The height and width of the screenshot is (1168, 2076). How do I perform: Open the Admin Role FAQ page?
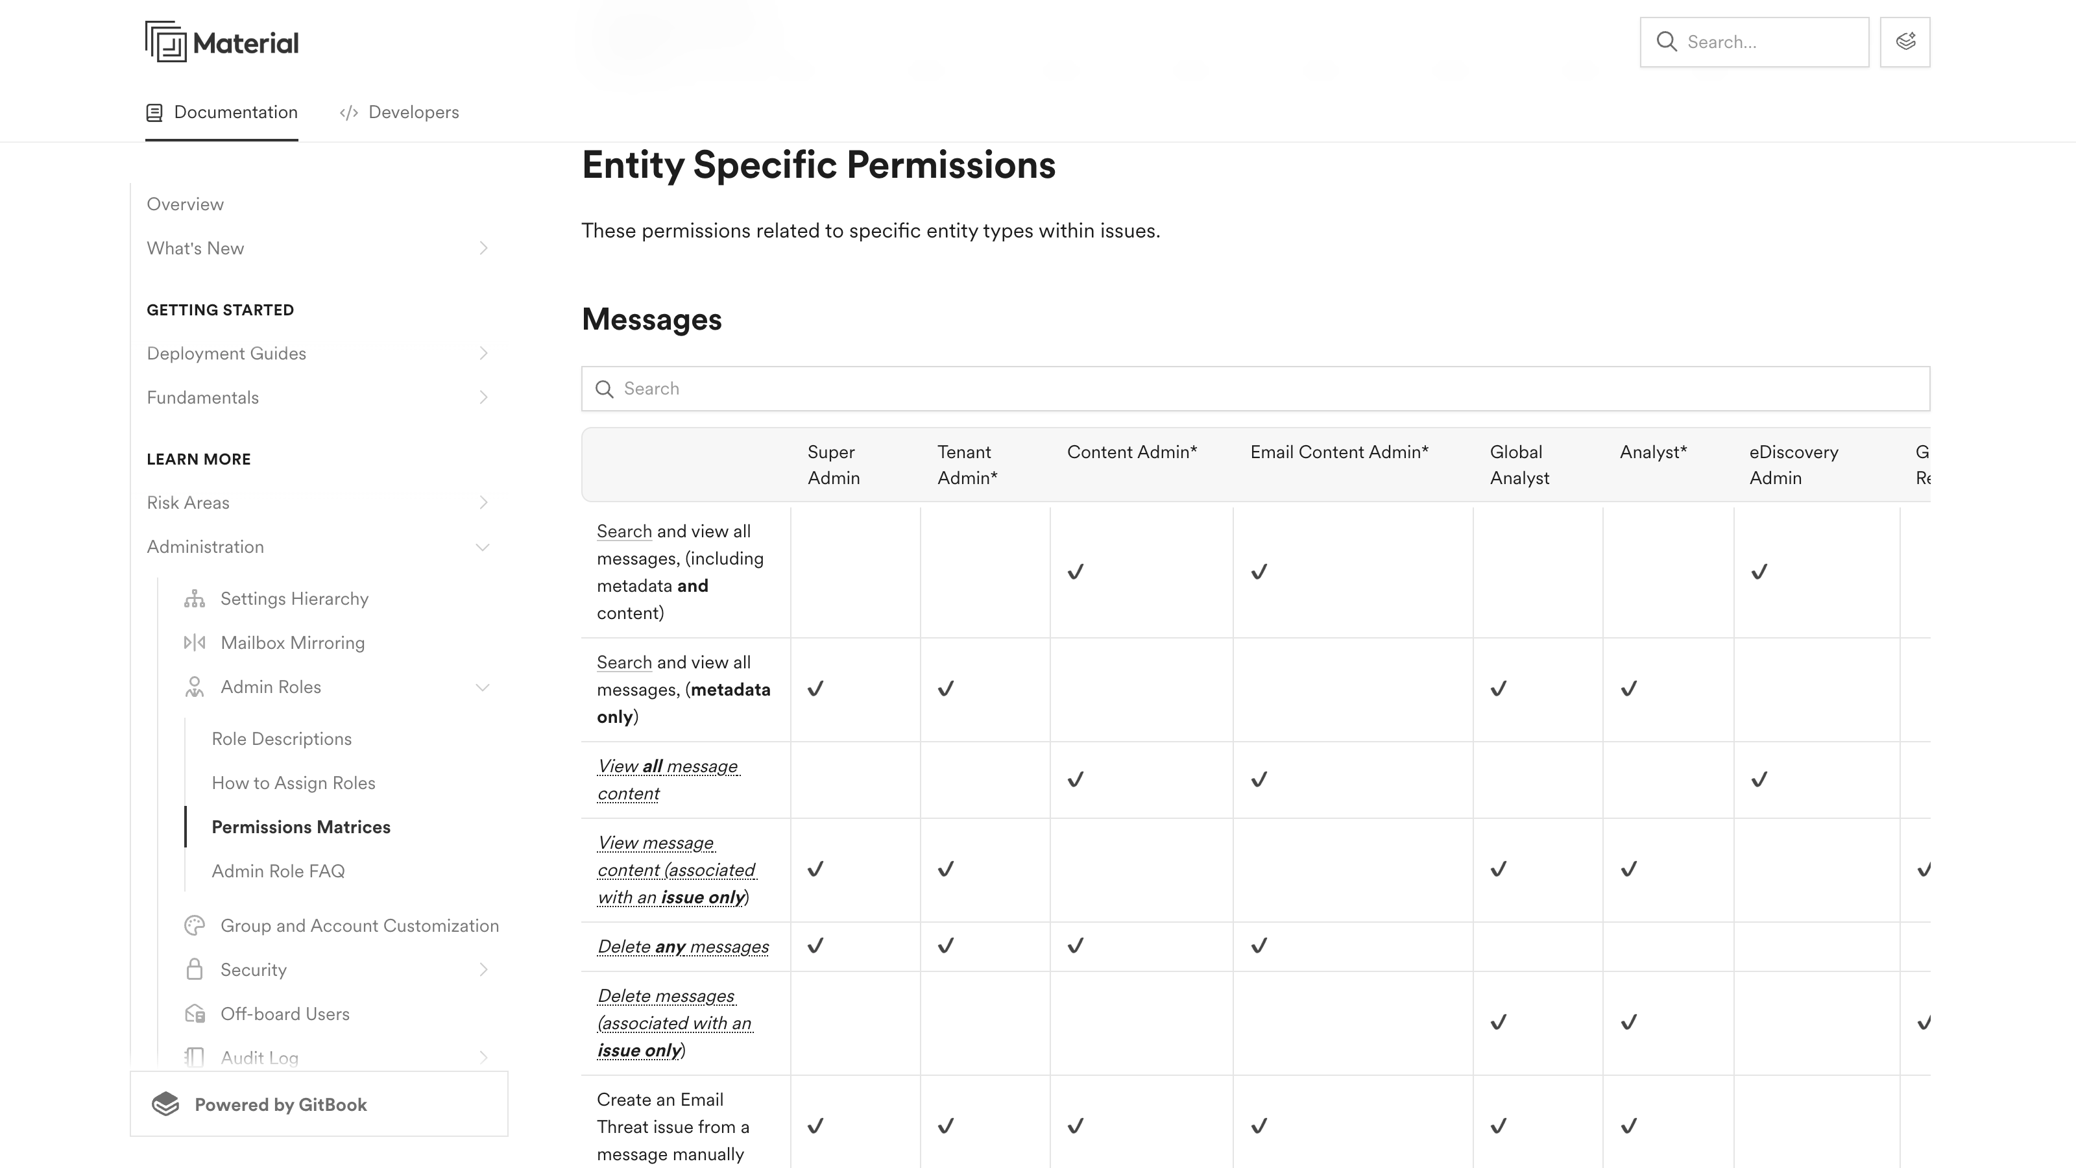278,871
